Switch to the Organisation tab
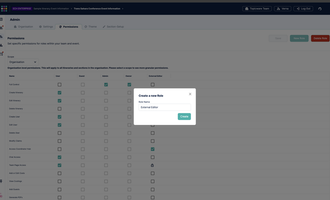This screenshot has width=330, height=200. pos(24,27)
